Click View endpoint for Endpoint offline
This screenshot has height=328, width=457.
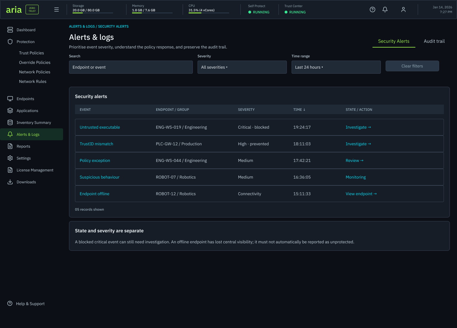tap(361, 194)
